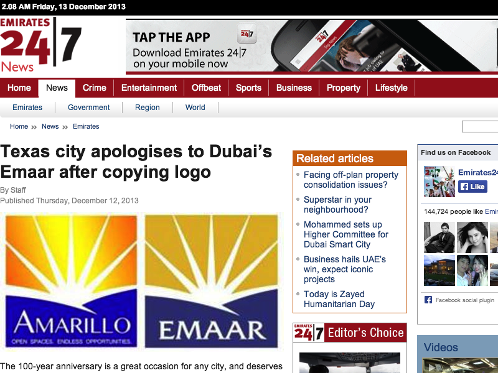Click the Emaar logo image

(x=211, y=282)
